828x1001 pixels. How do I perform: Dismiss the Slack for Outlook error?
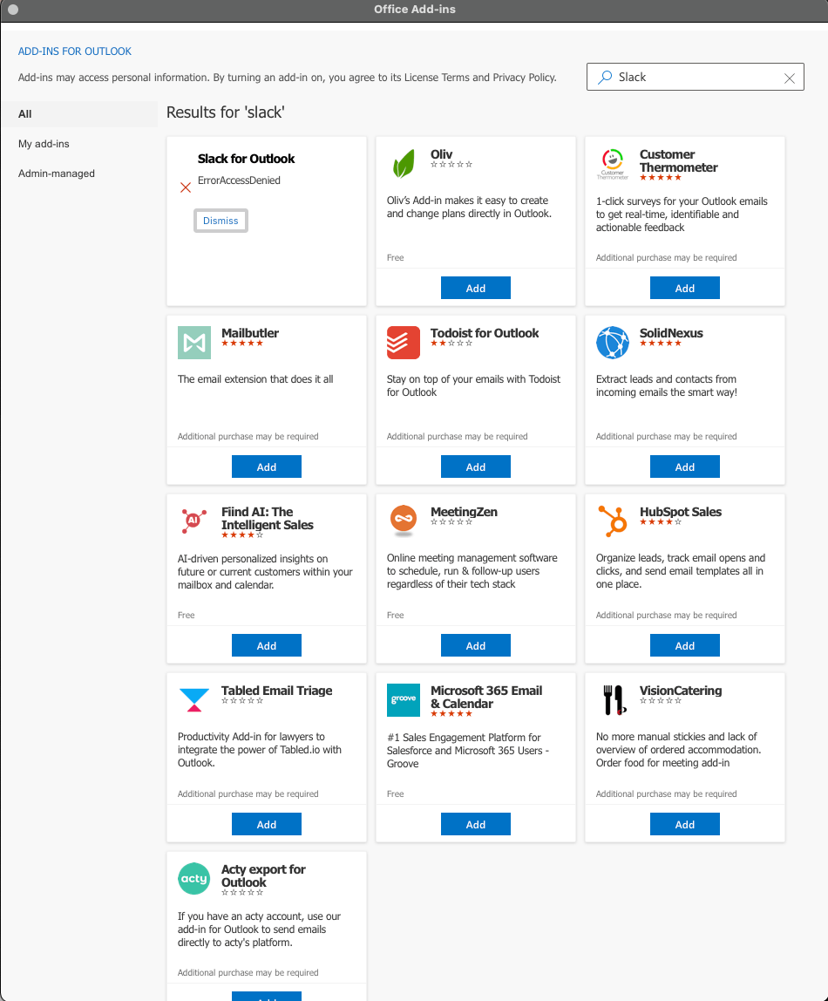point(221,221)
